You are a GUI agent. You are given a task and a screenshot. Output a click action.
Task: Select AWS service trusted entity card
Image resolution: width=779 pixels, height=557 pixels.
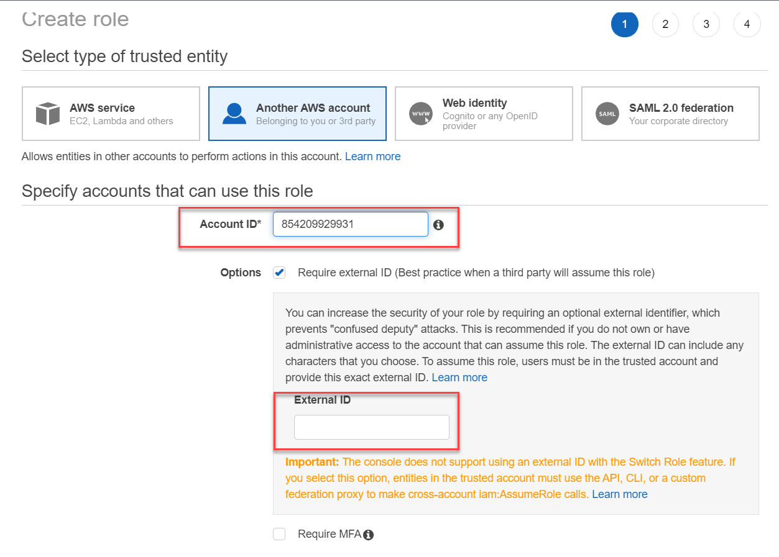[111, 114]
